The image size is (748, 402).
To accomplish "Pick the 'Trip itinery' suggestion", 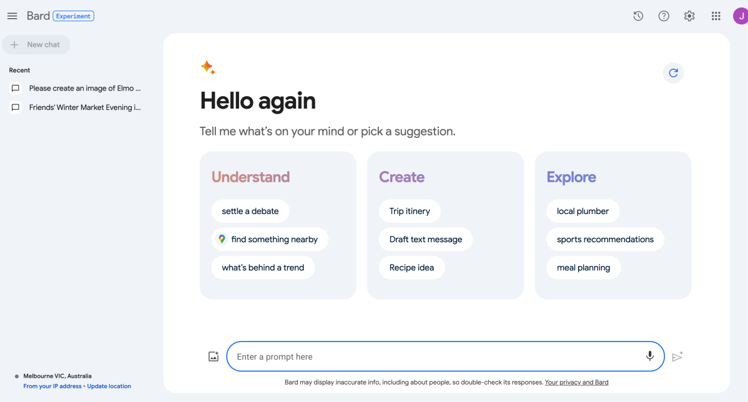I will (410, 211).
